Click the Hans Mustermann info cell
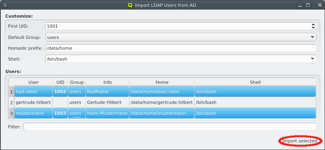 (x=107, y=113)
